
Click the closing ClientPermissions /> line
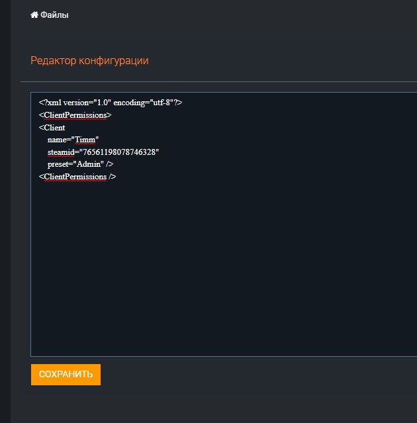pyautogui.click(x=77, y=177)
